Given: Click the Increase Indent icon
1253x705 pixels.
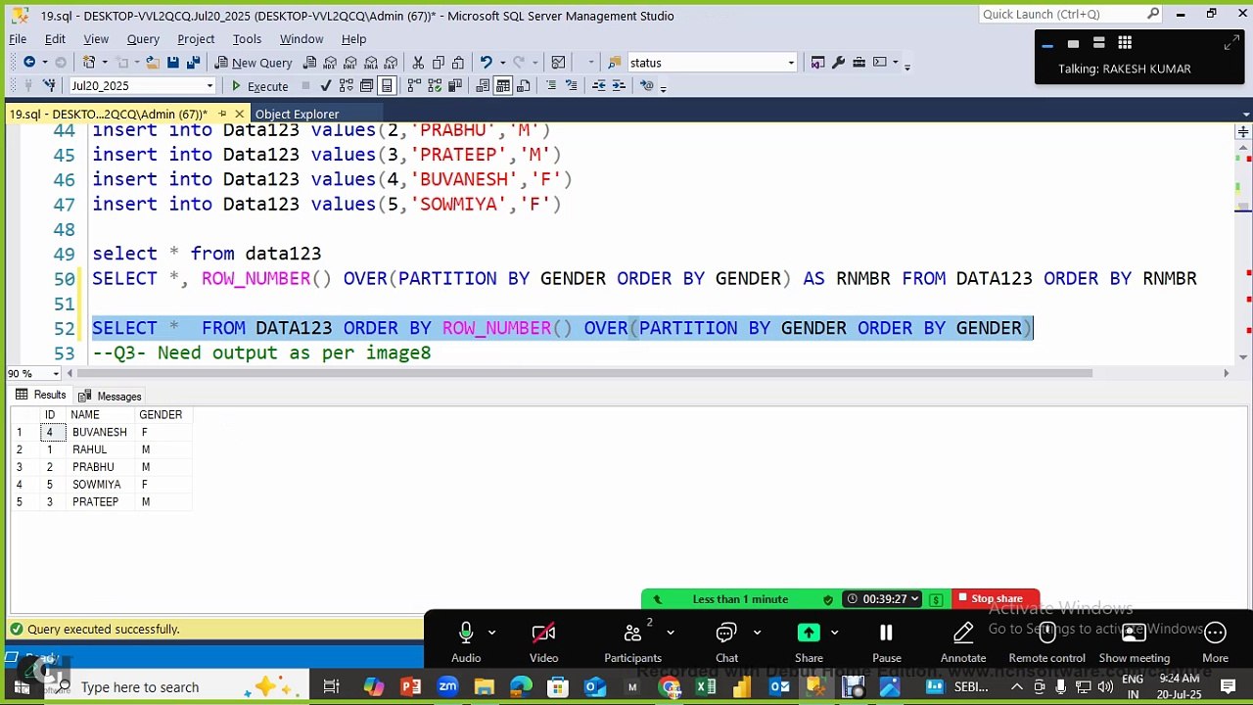Looking at the screenshot, I should click(619, 86).
